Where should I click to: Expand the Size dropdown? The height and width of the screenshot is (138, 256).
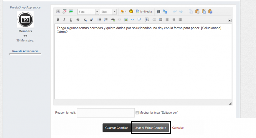pyautogui.click(x=108, y=12)
